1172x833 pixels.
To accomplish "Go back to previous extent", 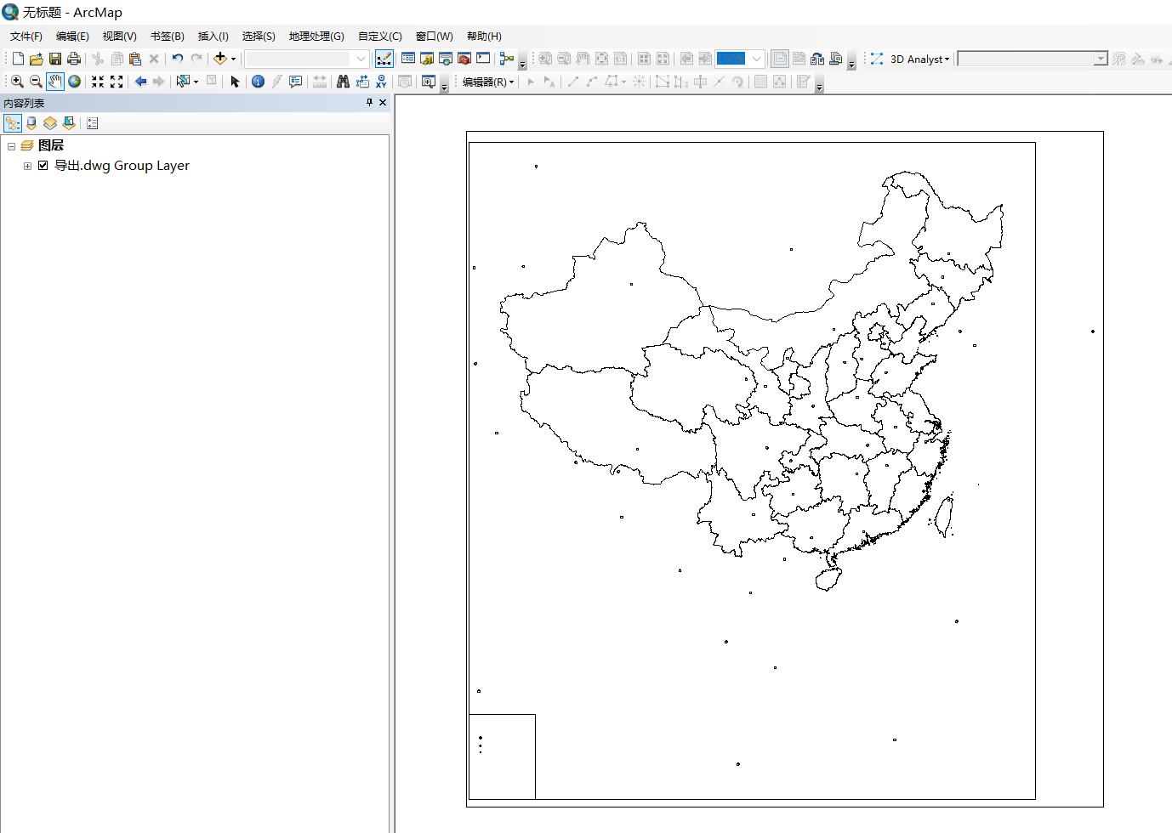I will tap(140, 82).
